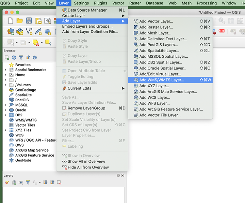Click the red label toolbar icon
This screenshot has width=245, height=203.
click(222, 31)
